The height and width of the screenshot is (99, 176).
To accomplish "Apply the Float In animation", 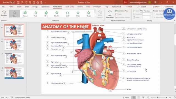I will (x=57, y=13).
